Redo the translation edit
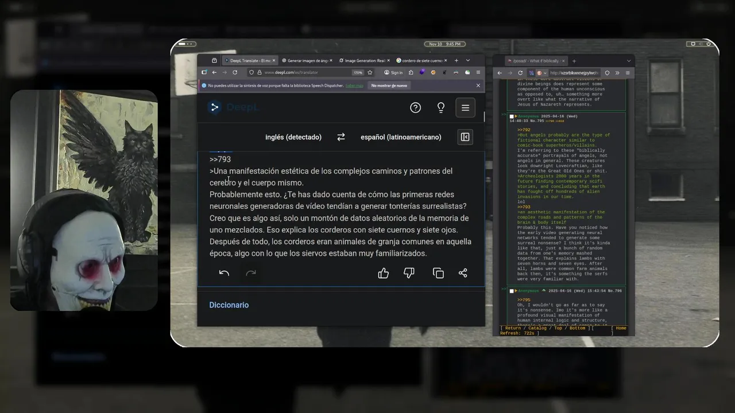Image resolution: width=735 pixels, height=413 pixels. click(251, 273)
